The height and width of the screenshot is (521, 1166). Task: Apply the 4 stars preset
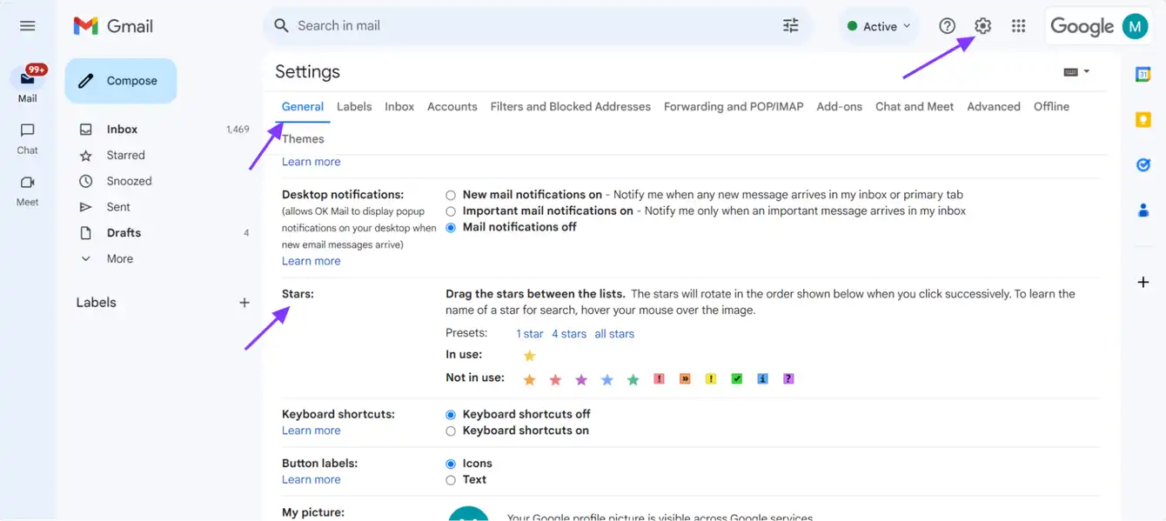(569, 334)
